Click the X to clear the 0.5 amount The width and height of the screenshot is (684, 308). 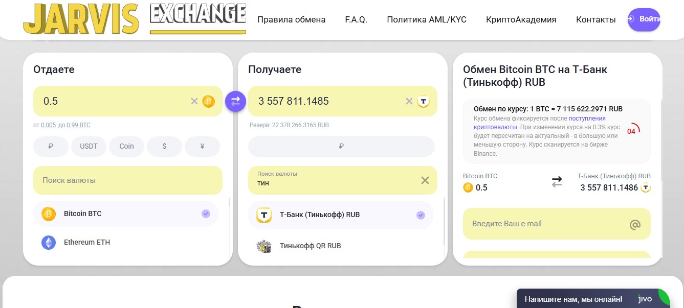[194, 101]
